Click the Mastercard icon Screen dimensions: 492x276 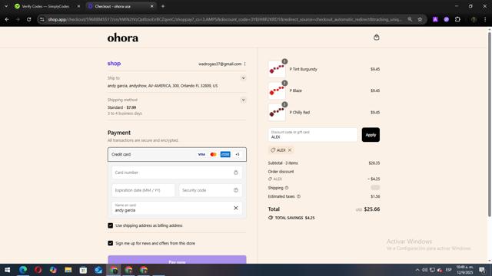click(214, 154)
